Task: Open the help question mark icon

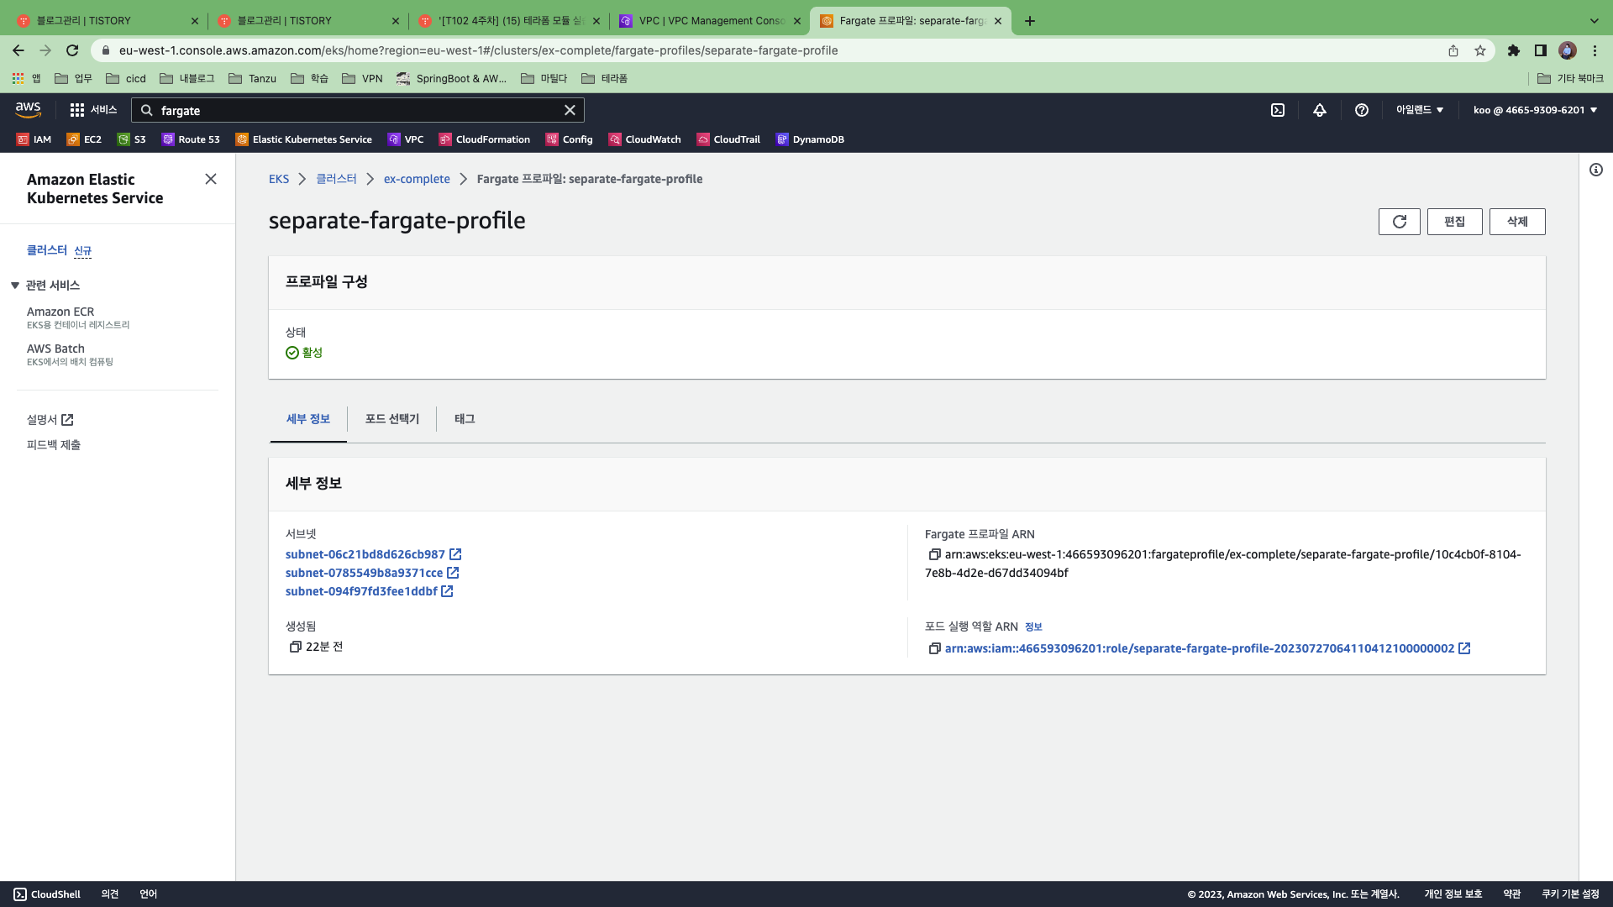Action: [1362, 110]
